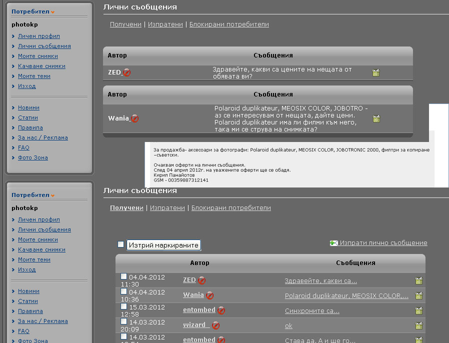Click trash icon beside "Polaroid duplikateur, MEOSIX COLOR,..." link
This screenshot has height=343, width=449.
pyautogui.click(x=419, y=295)
